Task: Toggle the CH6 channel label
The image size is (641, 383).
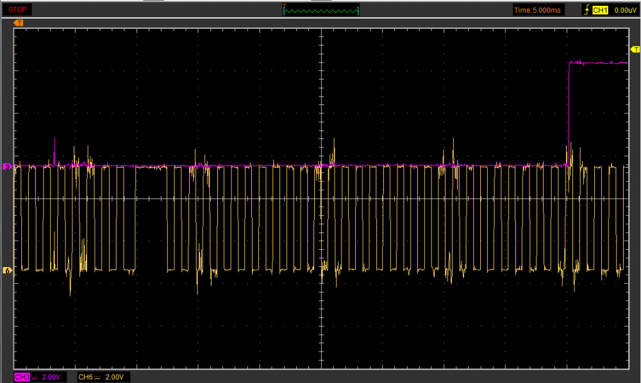Action: click(85, 377)
